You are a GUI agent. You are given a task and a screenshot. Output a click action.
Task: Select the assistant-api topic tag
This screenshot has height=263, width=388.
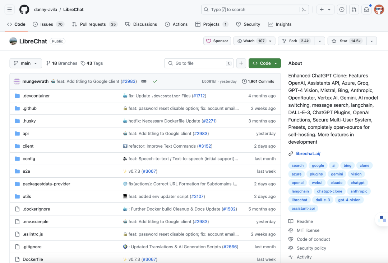tap(303, 209)
